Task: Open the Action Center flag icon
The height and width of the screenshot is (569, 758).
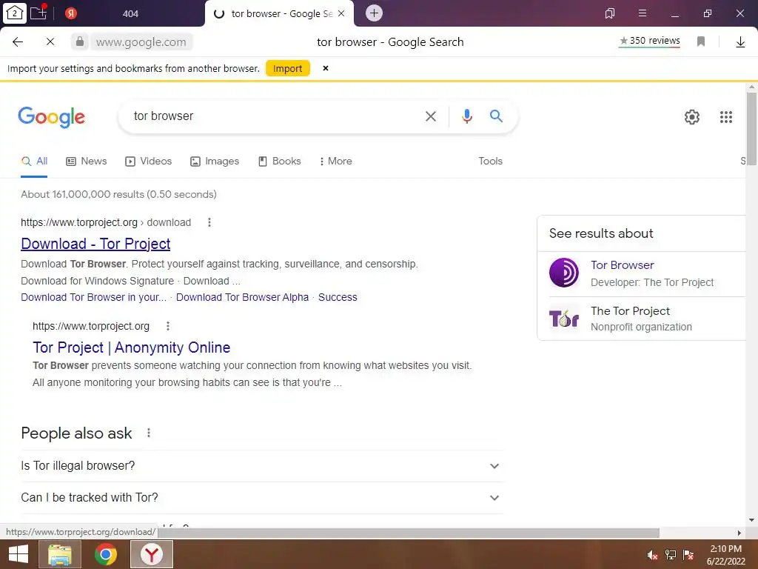Action: tap(688, 555)
